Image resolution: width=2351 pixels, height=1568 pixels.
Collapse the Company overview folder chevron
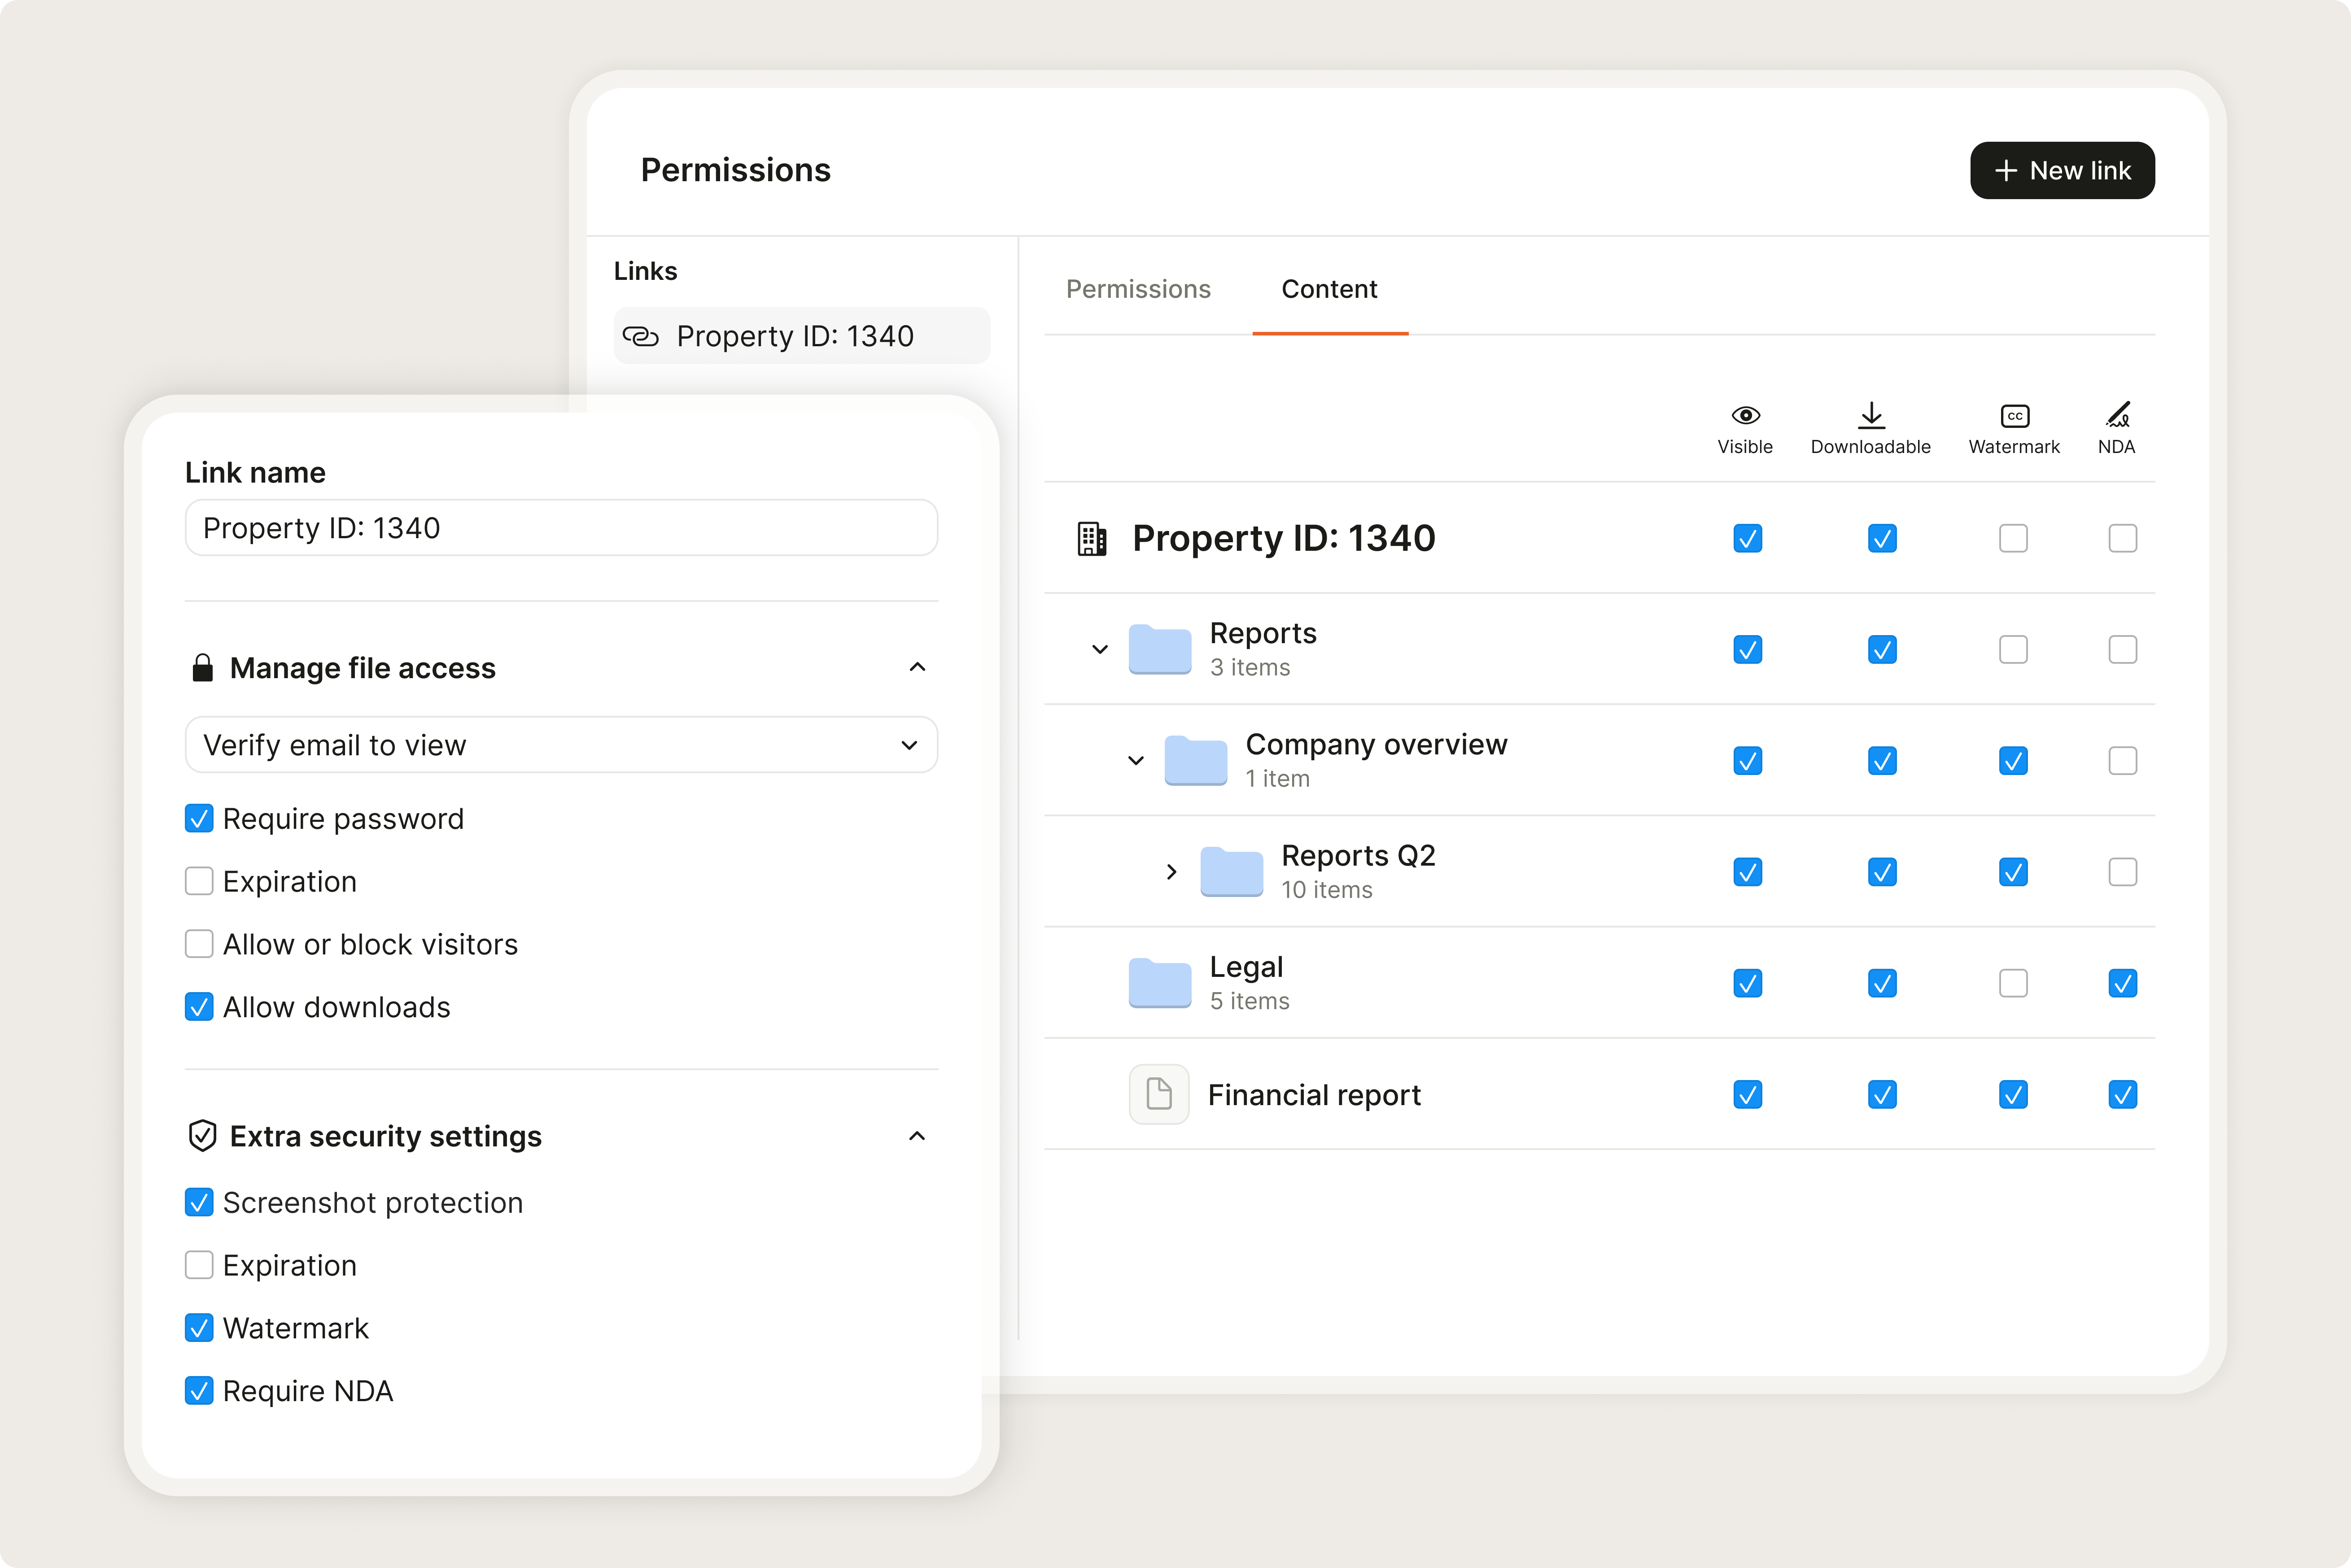(x=1136, y=761)
